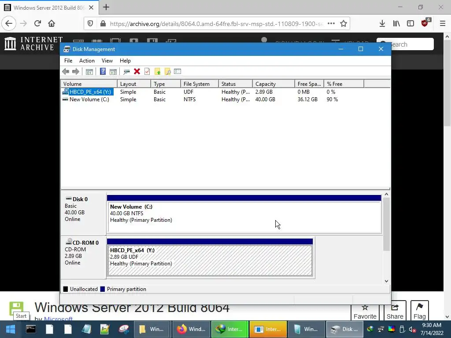The image size is (451, 338).
Task: Click the disk connect/rescan toolbar icon
Action: (126, 72)
